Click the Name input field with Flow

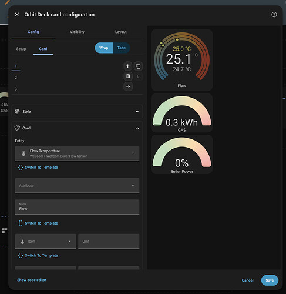coord(77,207)
